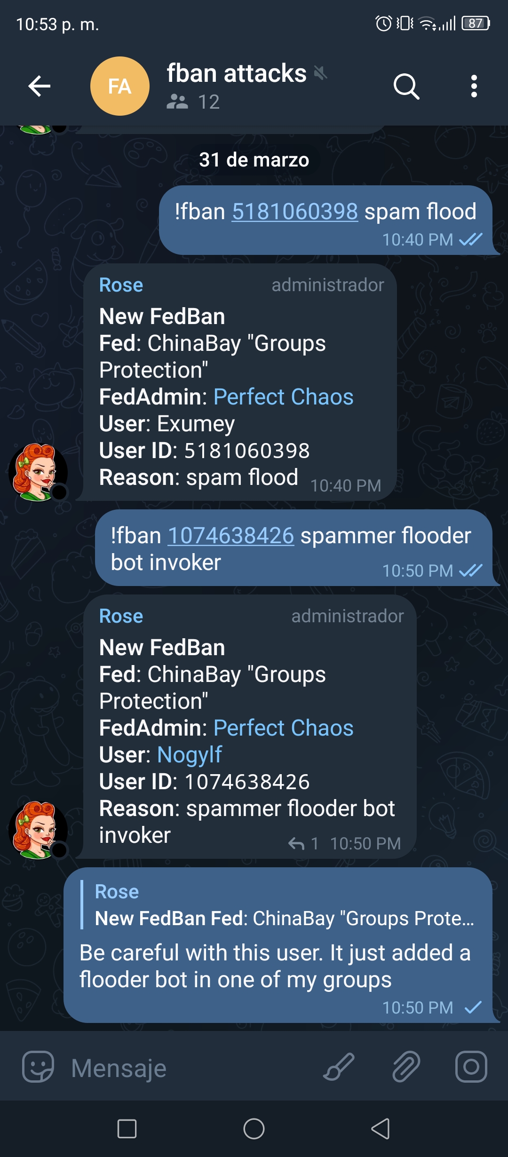The height and width of the screenshot is (1157, 508).
Task: Tap Rose's avatar beside the Nogylf FedBan
Action: click(x=38, y=830)
